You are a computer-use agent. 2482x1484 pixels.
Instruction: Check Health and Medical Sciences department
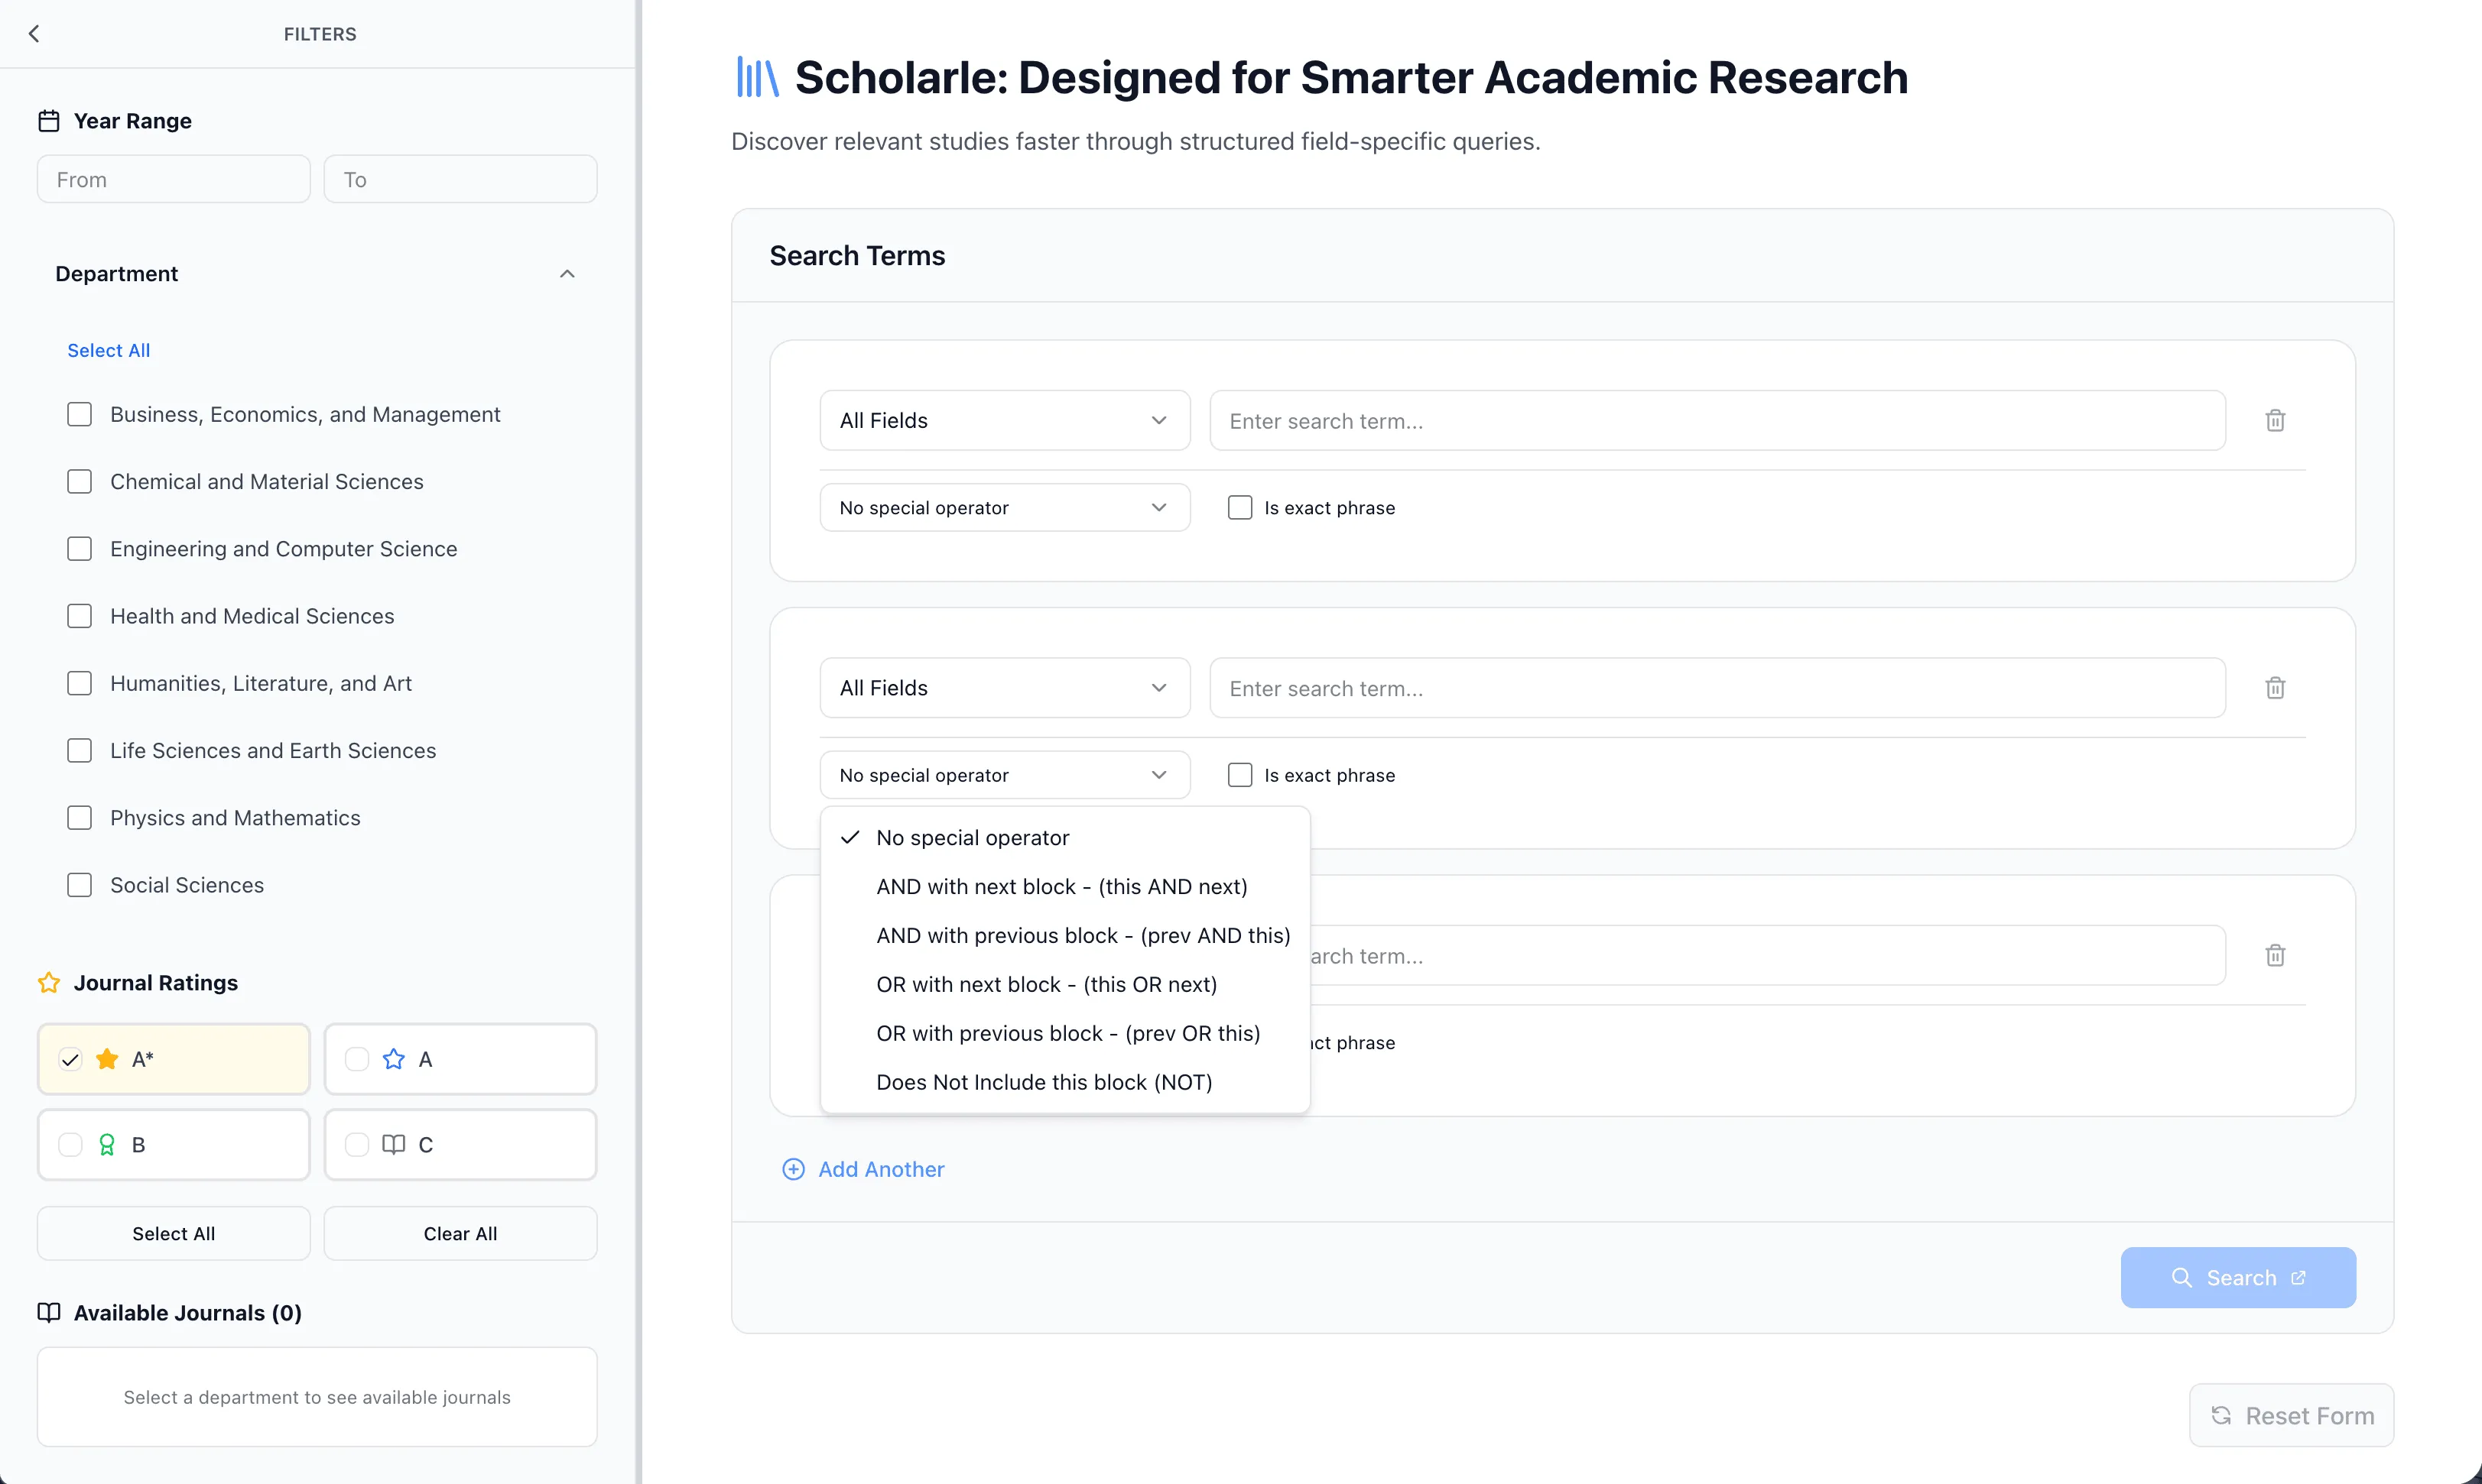[x=79, y=616]
